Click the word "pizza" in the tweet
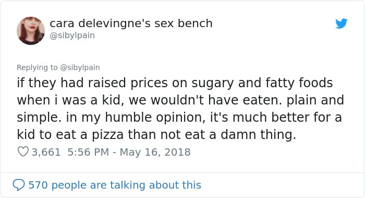 [x=107, y=135]
